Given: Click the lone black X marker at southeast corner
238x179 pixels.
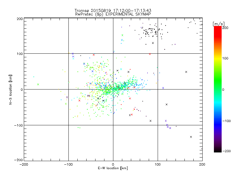Looking at the screenshot, I should point(191,137).
